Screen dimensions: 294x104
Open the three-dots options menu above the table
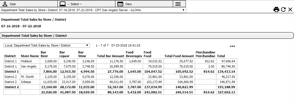[x=233, y=46]
